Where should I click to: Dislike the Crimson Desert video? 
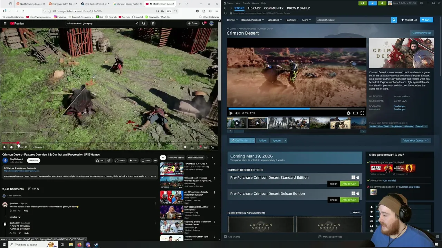coord(109,161)
